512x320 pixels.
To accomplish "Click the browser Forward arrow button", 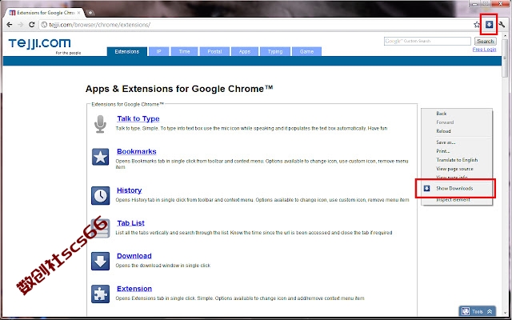I will [x=21, y=25].
